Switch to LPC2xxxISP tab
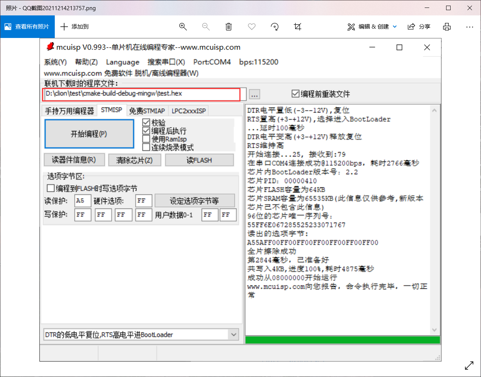 pos(189,111)
